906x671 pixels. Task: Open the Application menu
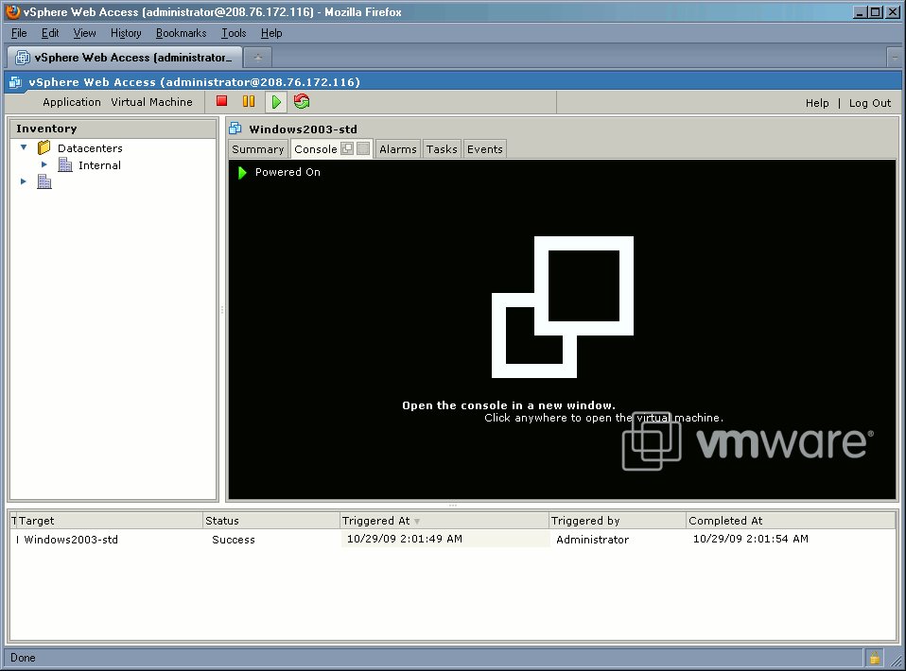pyautogui.click(x=72, y=102)
